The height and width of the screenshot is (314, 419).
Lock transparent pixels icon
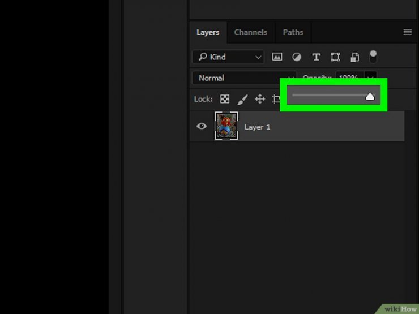coord(225,99)
